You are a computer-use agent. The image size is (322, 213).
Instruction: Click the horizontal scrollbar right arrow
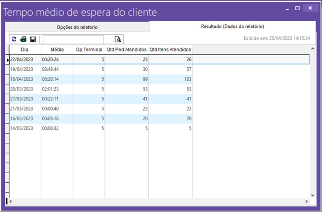[306, 201]
